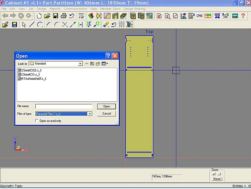Expand the Look in folder dropdown
The height and width of the screenshot is (189, 251).
point(80,64)
